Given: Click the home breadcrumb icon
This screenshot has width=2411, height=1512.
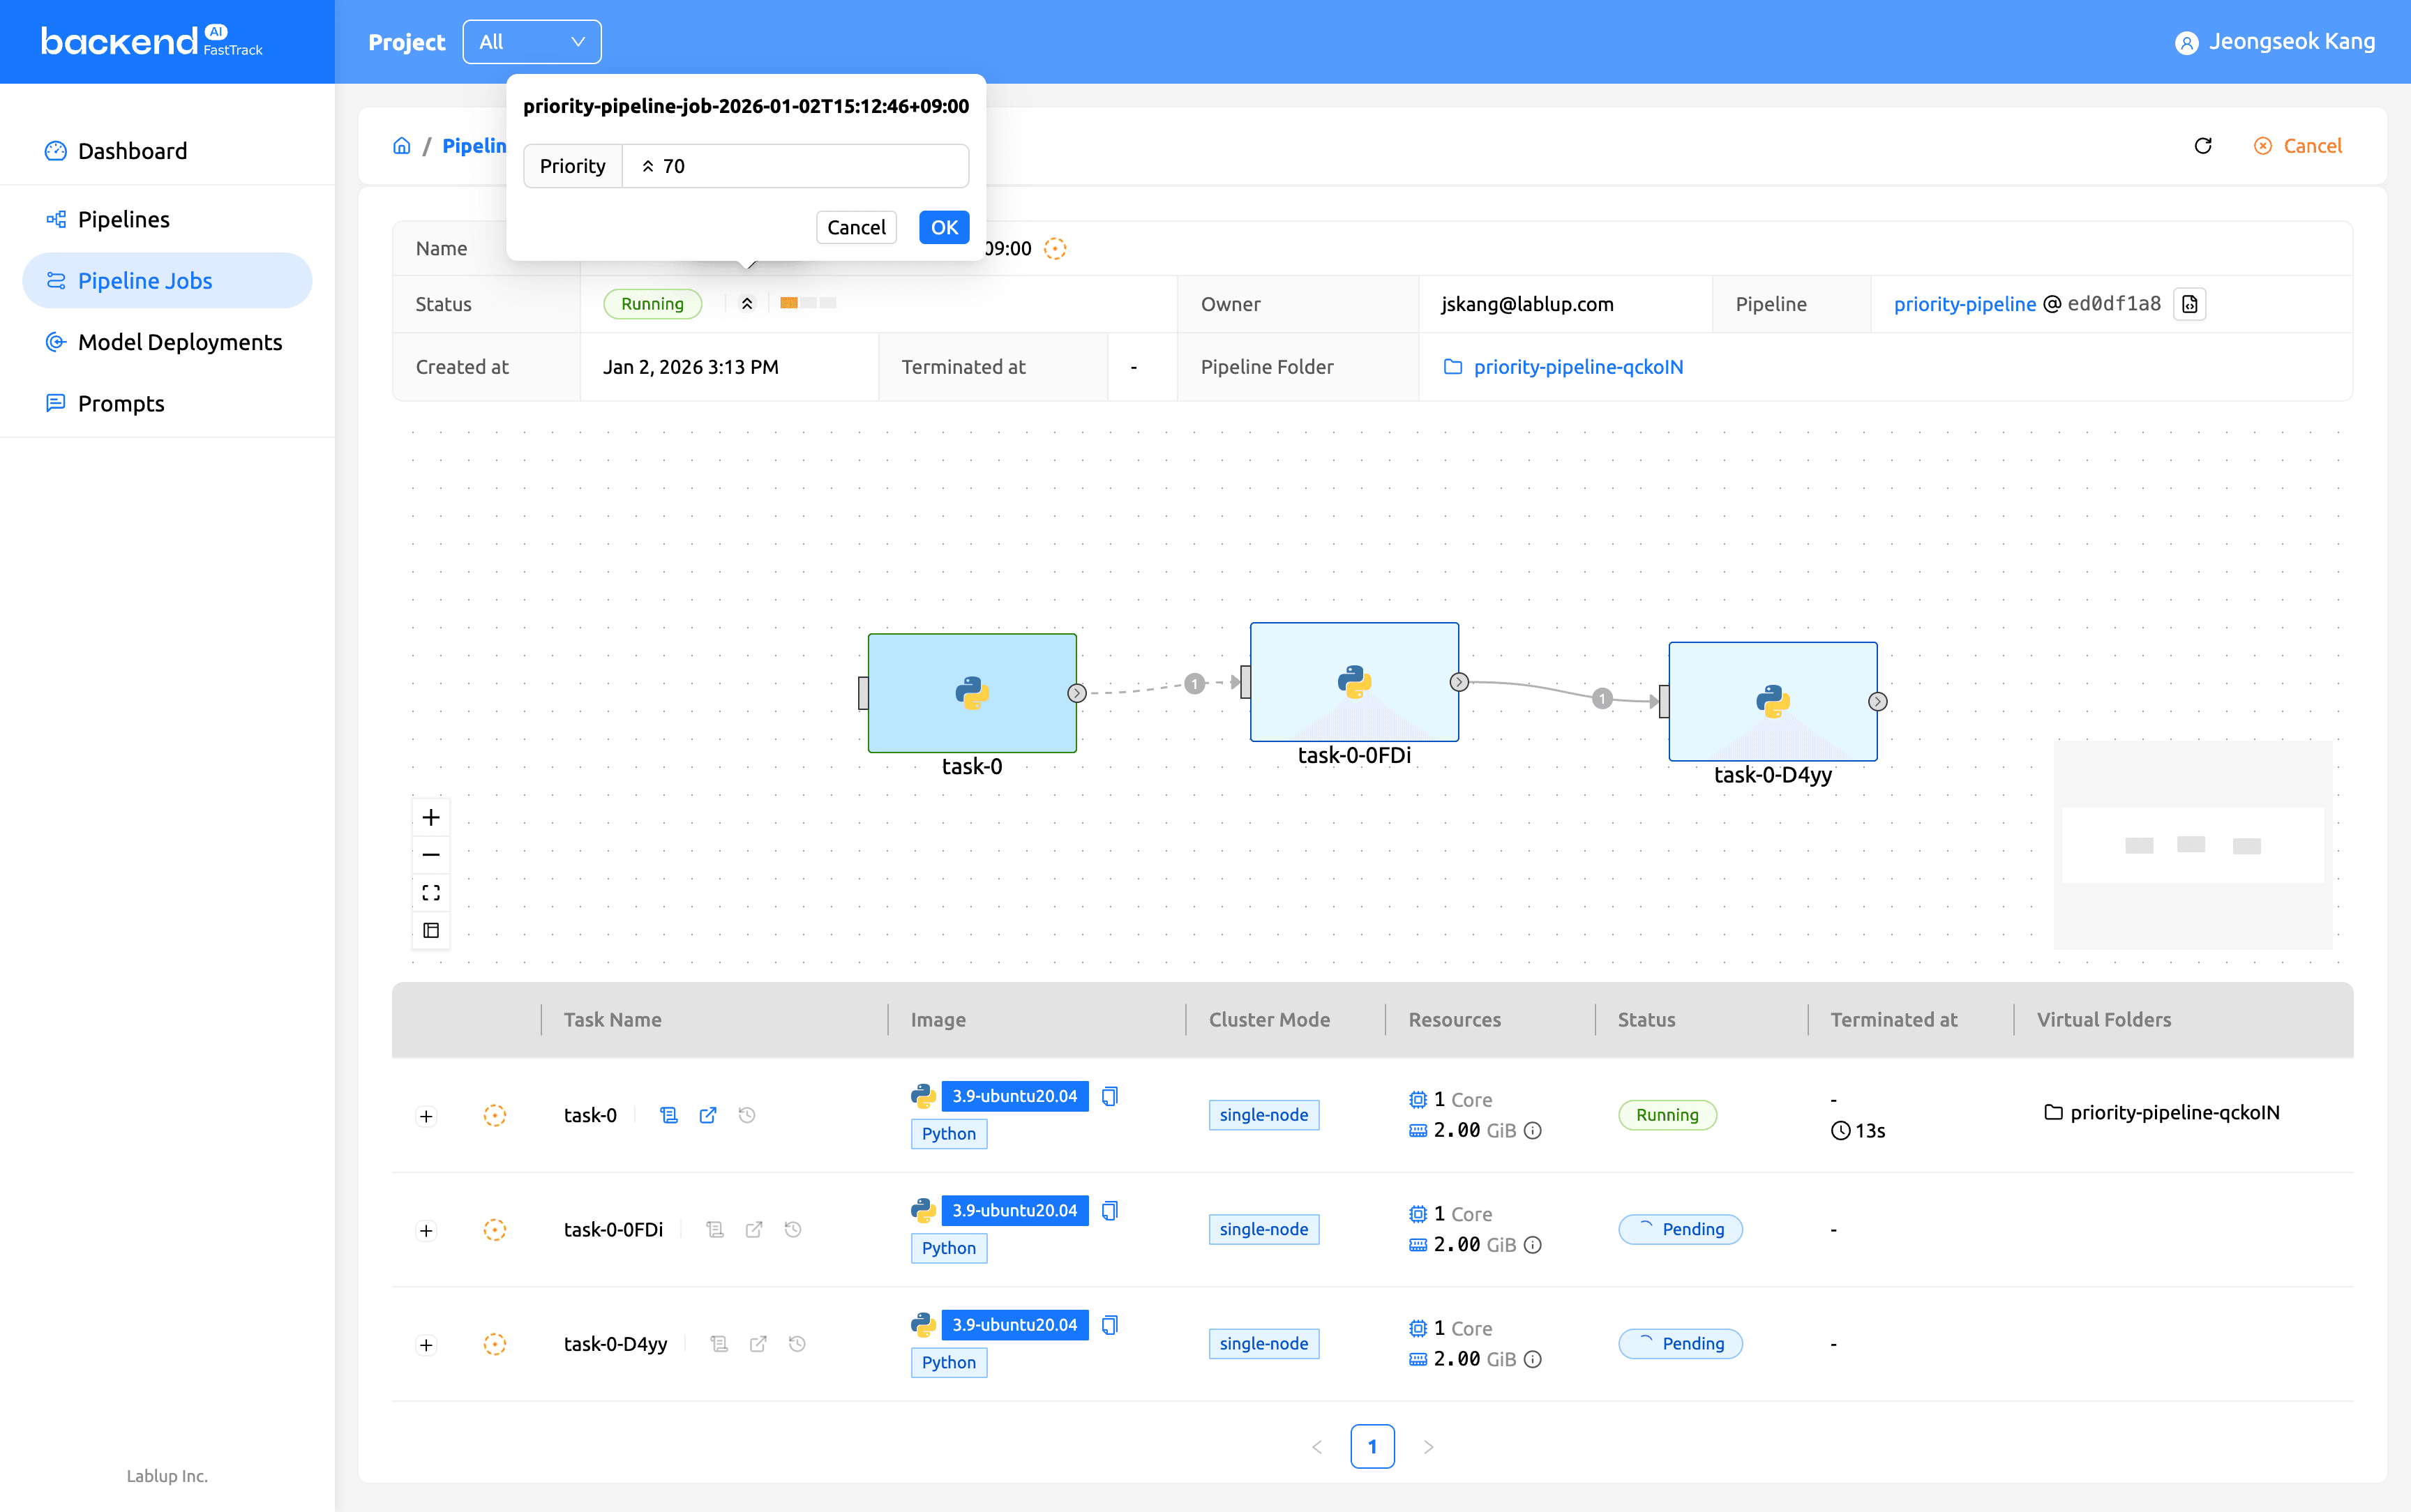Looking at the screenshot, I should [402, 146].
